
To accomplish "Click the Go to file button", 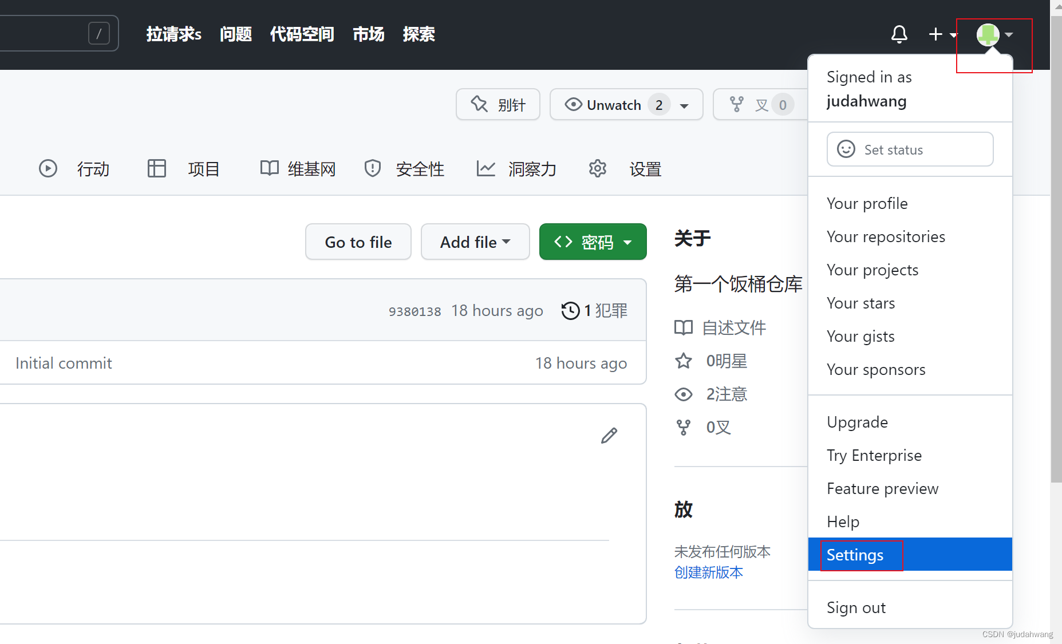I will (x=358, y=242).
